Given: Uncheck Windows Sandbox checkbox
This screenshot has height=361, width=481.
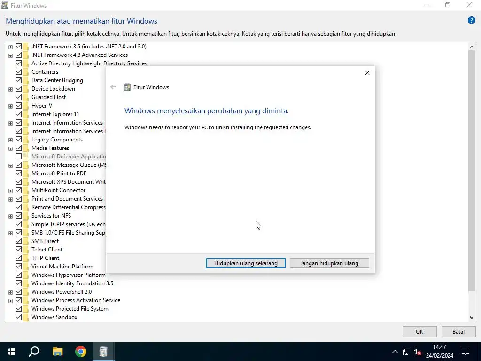Looking at the screenshot, I should (x=18, y=317).
